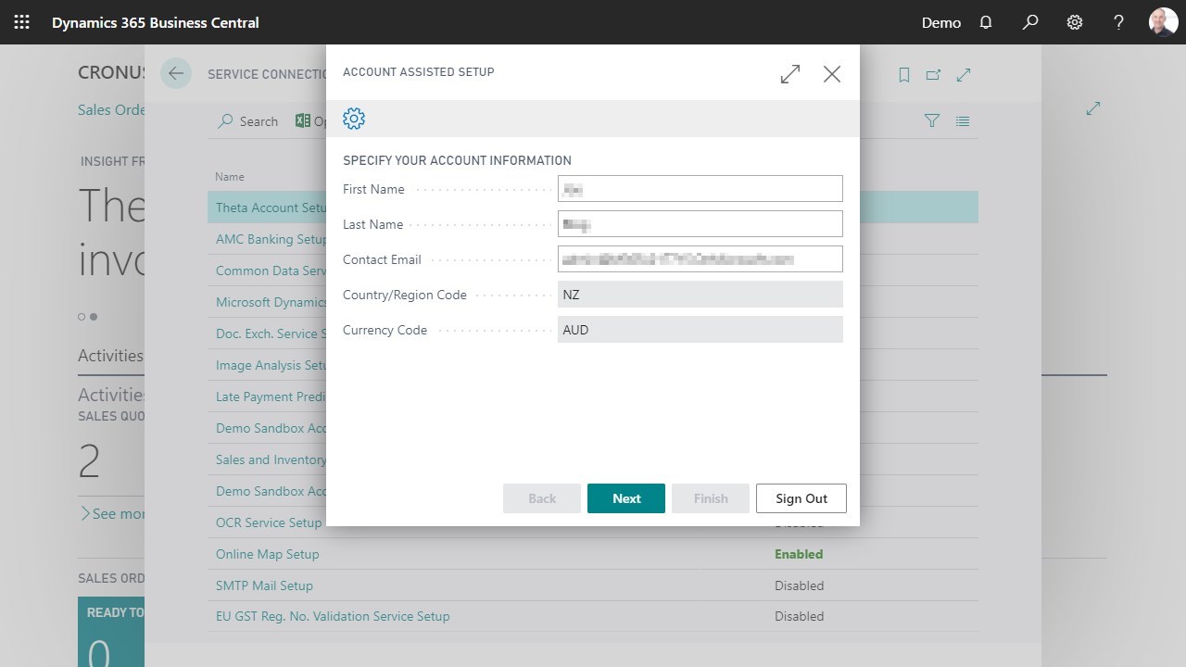The width and height of the screenshot is (1186, 667).
Task: Open notifications bell in top bar
Action: coord(986,22)
